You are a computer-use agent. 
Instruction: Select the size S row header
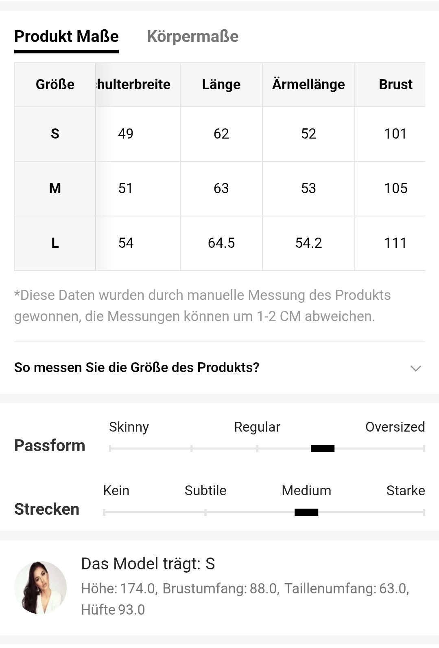coord(55,134)
